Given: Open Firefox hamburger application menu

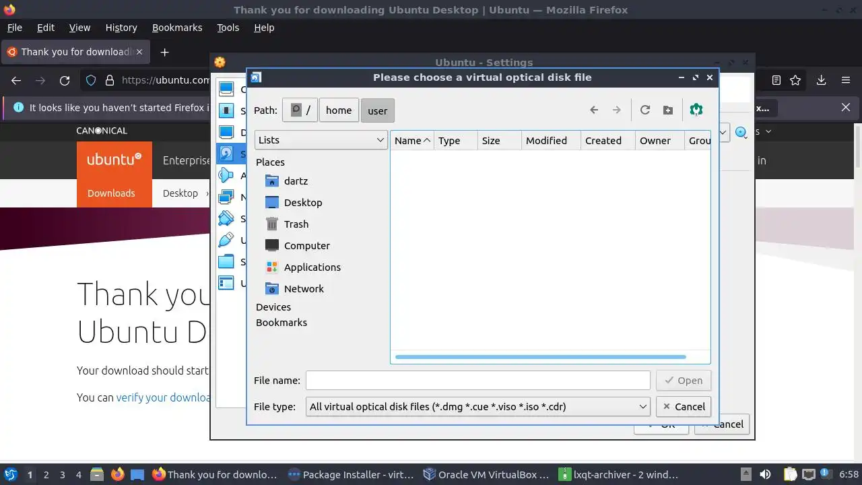Looking at the screenshot, I should (846, 80).
